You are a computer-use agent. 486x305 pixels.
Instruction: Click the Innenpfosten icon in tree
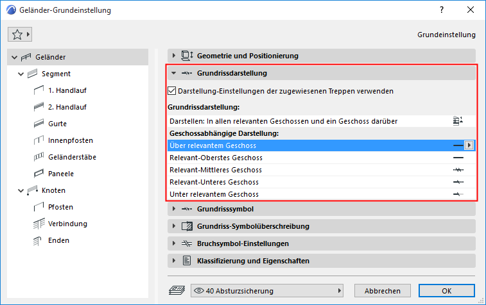[x=37, y=140]
